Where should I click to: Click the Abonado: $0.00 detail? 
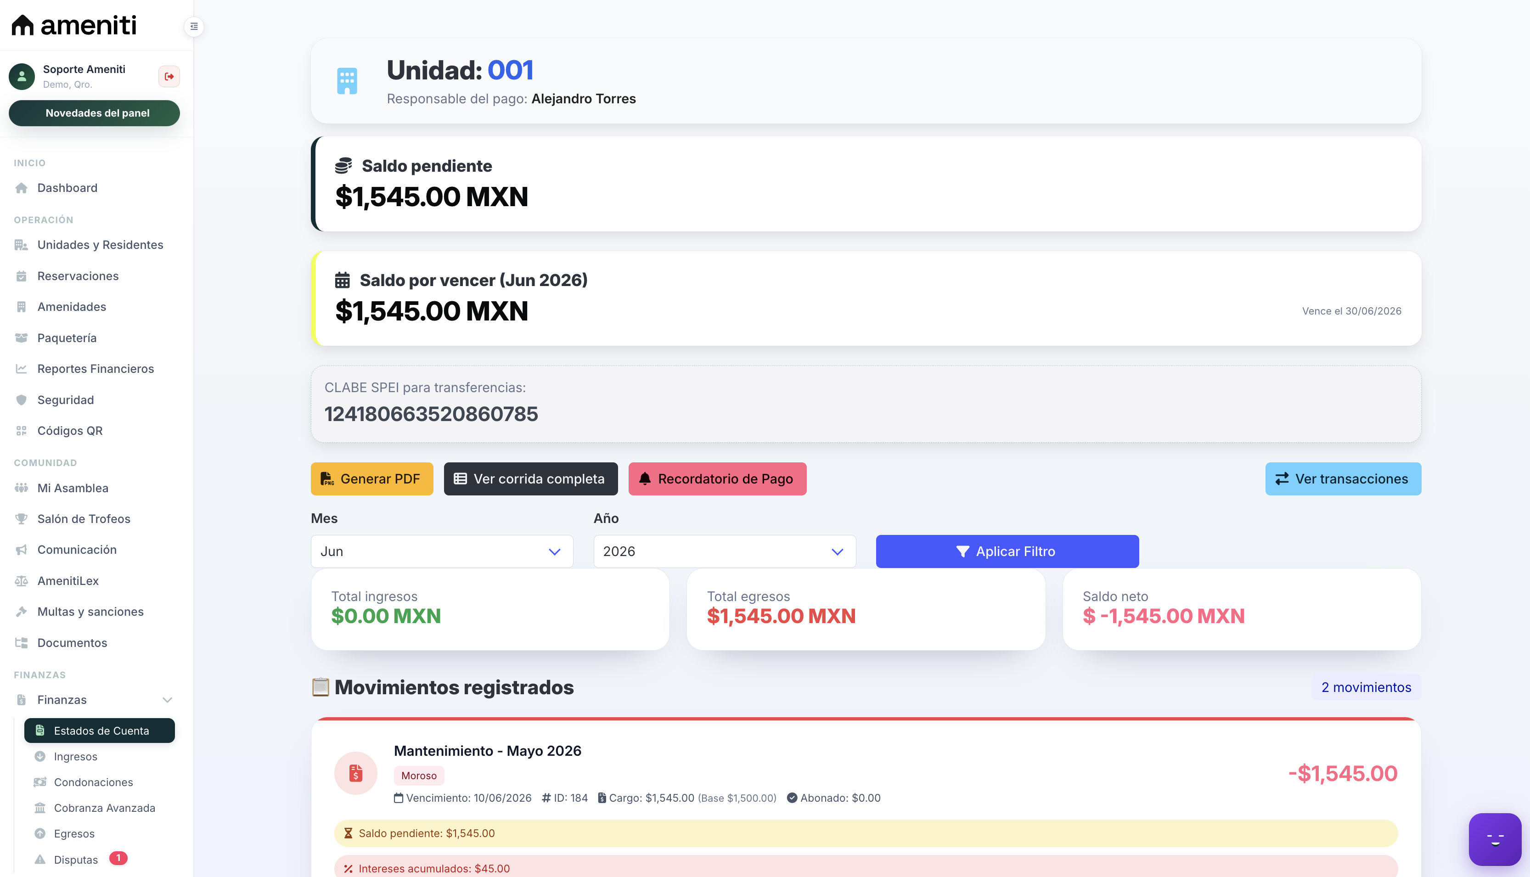834,798
